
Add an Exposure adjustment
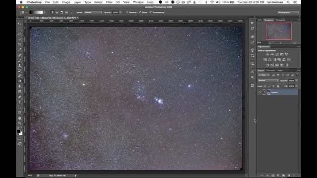click(282, 54)
